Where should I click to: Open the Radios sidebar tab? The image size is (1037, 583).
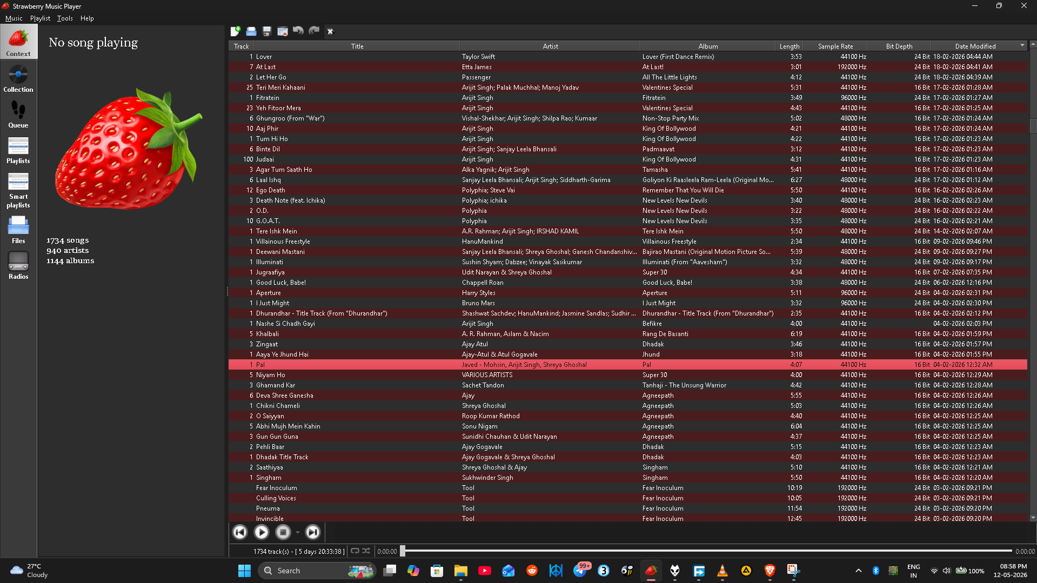click(x=18, y=265)
